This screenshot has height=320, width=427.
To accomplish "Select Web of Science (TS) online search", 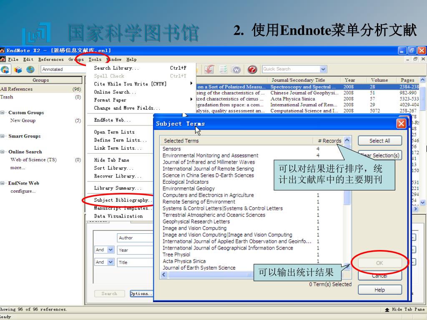I will 41,160.
